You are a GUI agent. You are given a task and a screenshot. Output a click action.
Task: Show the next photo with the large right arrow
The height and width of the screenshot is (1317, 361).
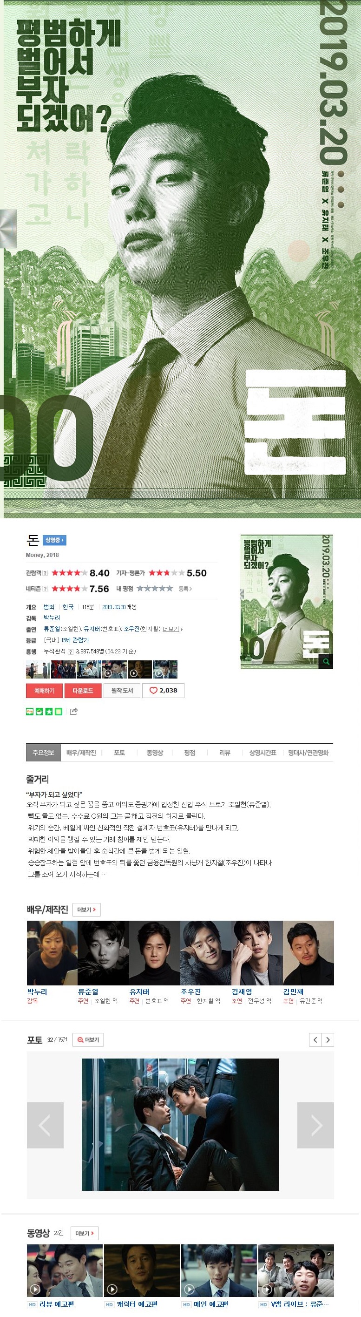[315, 1125]
